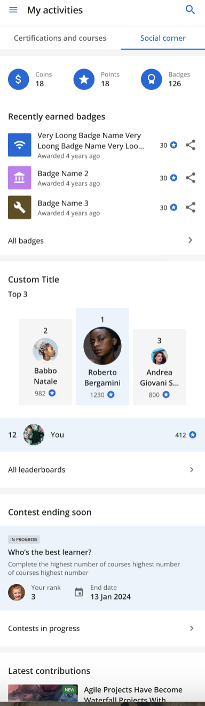
Task: Open the wrench Badge Name 3 icon
Action: 20,207
